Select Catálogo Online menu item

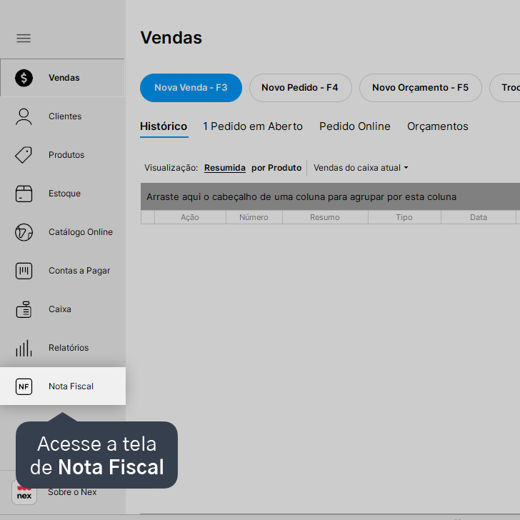[x=62, y=232]
